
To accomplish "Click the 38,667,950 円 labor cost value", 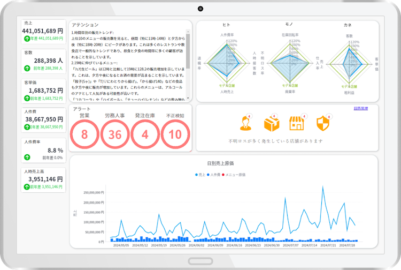I will pyautogui.click(x=44, y=119).
